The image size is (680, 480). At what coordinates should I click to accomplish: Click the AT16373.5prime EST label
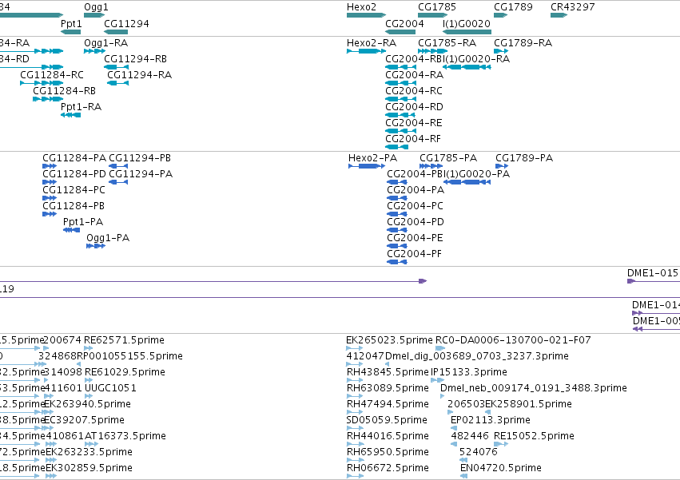coord(125,436)
